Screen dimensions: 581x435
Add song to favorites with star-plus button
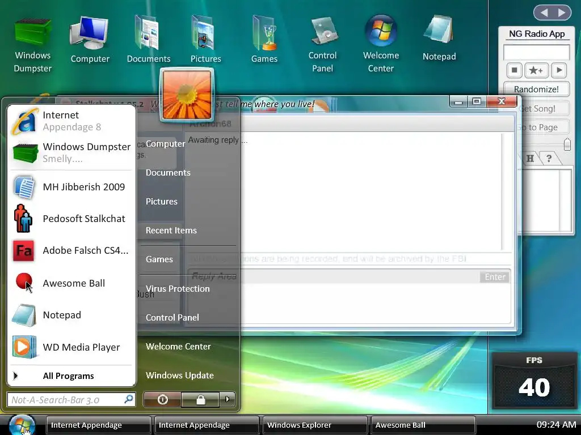(x=536, y=70)
